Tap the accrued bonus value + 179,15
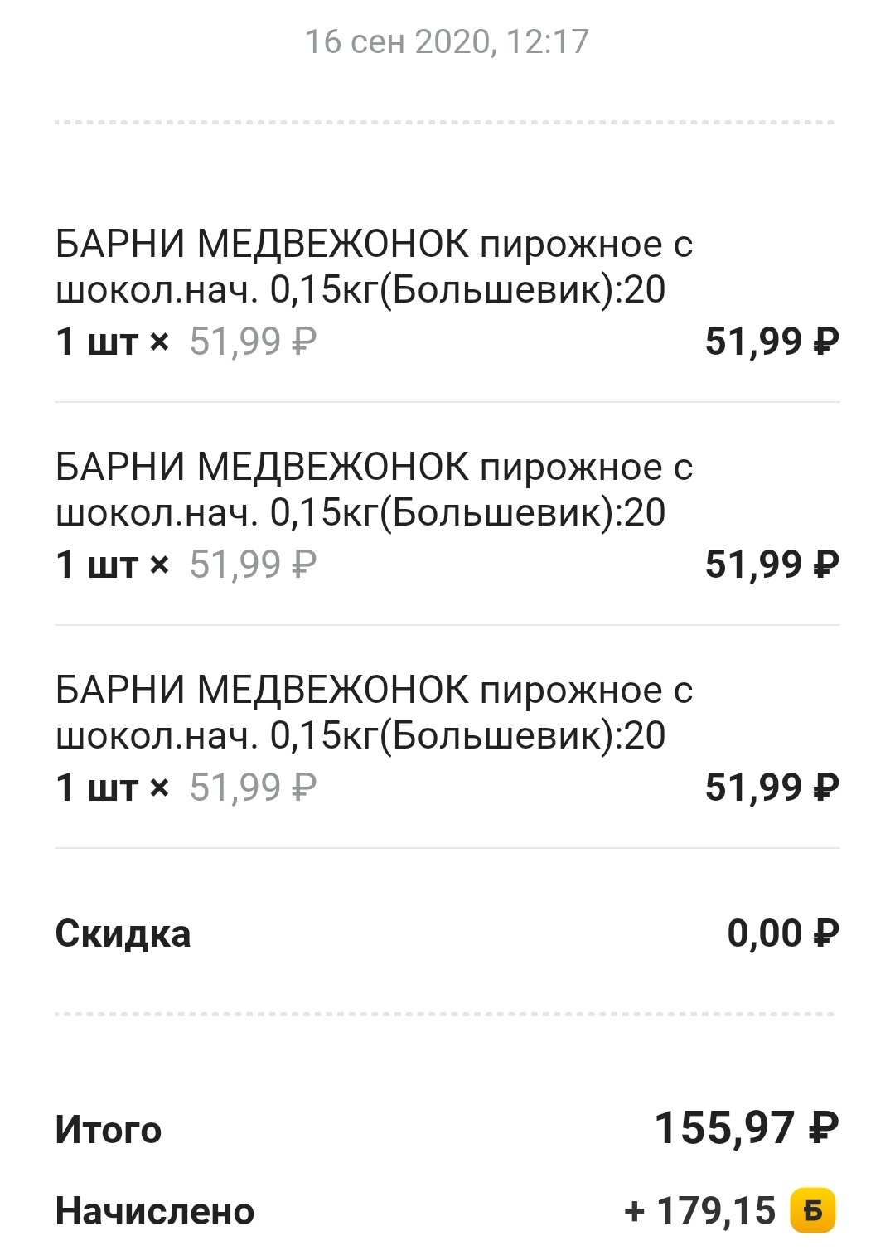This screenshot has width=895, height=1260. pyautogui.click(x=700, y=1211)
